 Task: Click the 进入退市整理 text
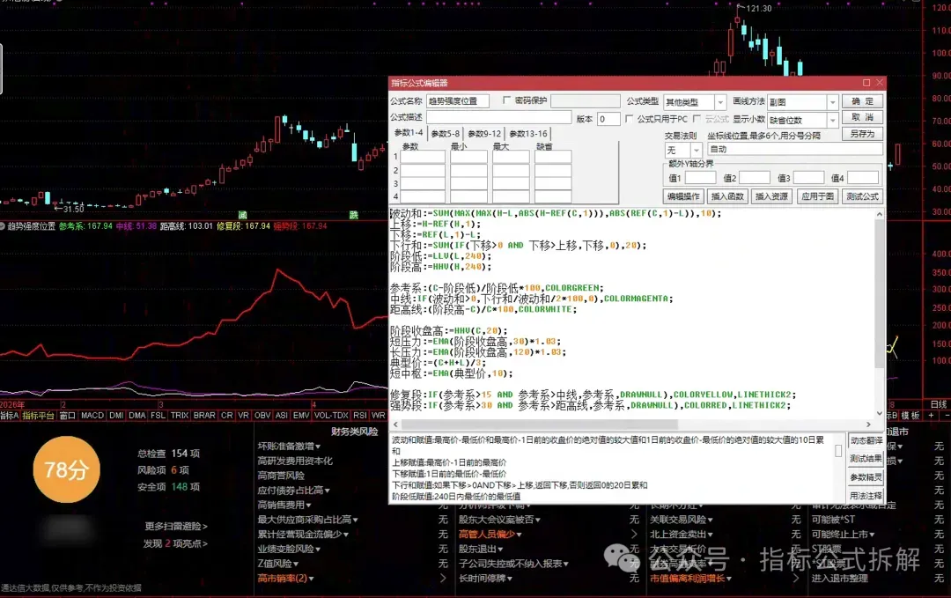pyautogui.click(x=839, y=578)
